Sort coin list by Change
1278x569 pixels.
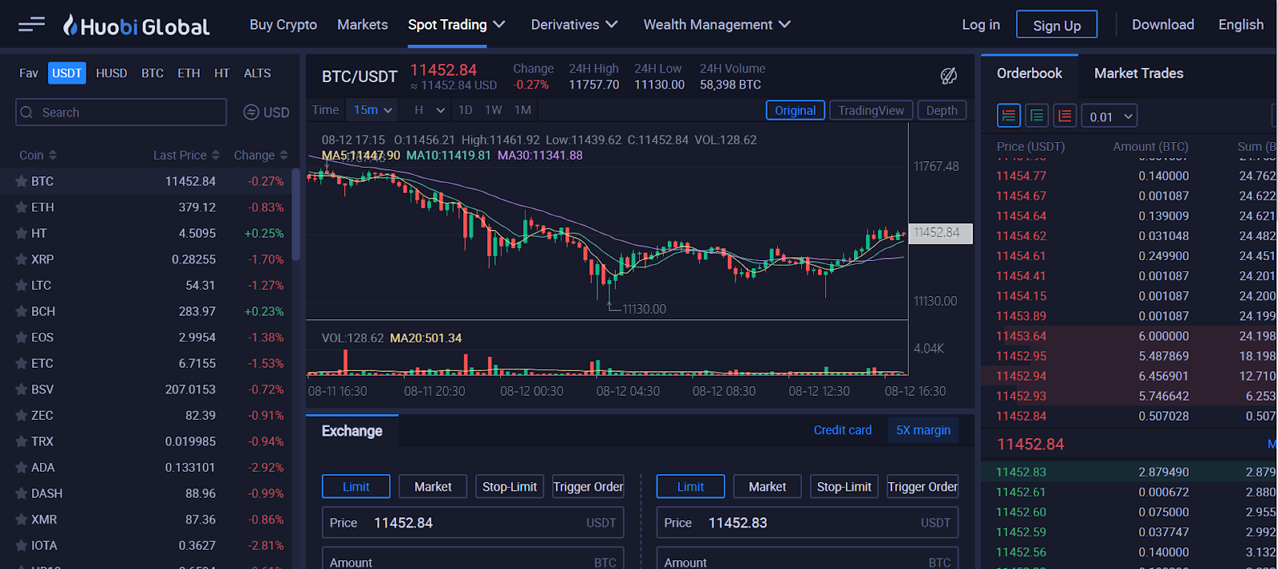coord(260,155)
